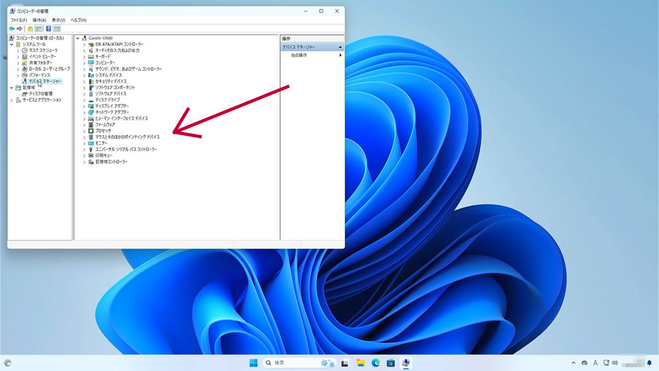Click the イベント ビューアー icon
This screenshot has width=659, height=371.
point(24,57)
